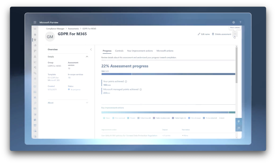Click the Failed medium risk legend swatch
This screenshot has height=164, width=276.
pyautogui.click(x=154, y=118)
